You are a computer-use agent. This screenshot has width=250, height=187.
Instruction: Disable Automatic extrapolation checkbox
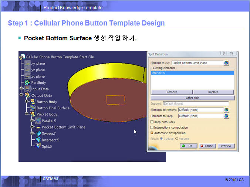tap(152, 133)
